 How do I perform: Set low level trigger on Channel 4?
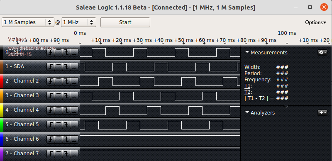[74, 110]
